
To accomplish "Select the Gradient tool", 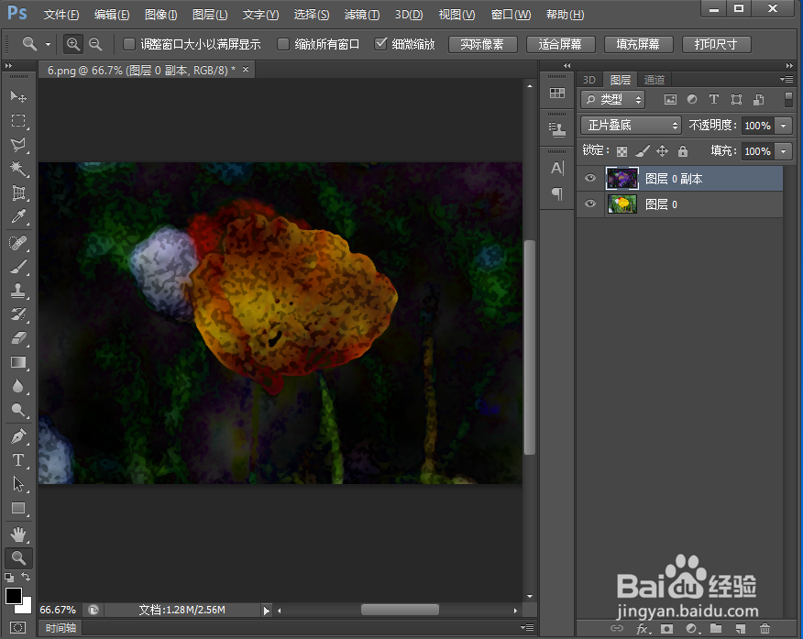I will [x=18, y=362].
